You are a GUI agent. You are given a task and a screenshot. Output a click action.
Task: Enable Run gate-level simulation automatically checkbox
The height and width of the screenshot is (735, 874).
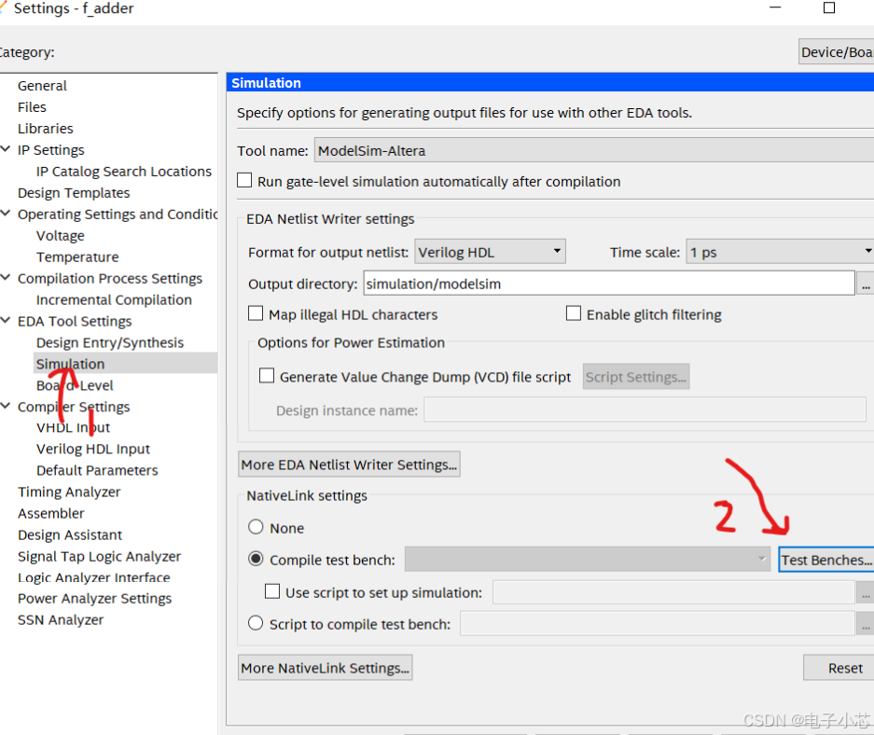[245, 181]
